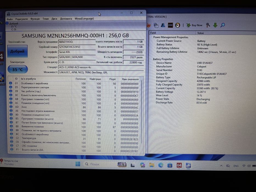Open the Файл menu in CrystalDiskInfo

[10, 19]
